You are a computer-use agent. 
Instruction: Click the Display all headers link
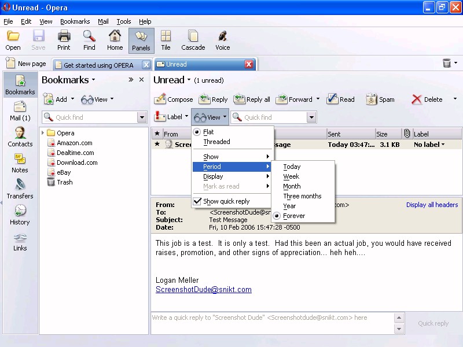point(432,205)
